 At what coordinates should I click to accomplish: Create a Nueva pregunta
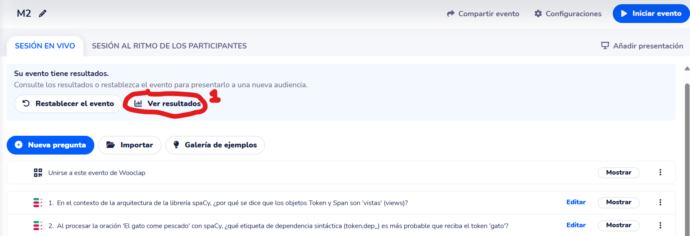click(51, 145)
